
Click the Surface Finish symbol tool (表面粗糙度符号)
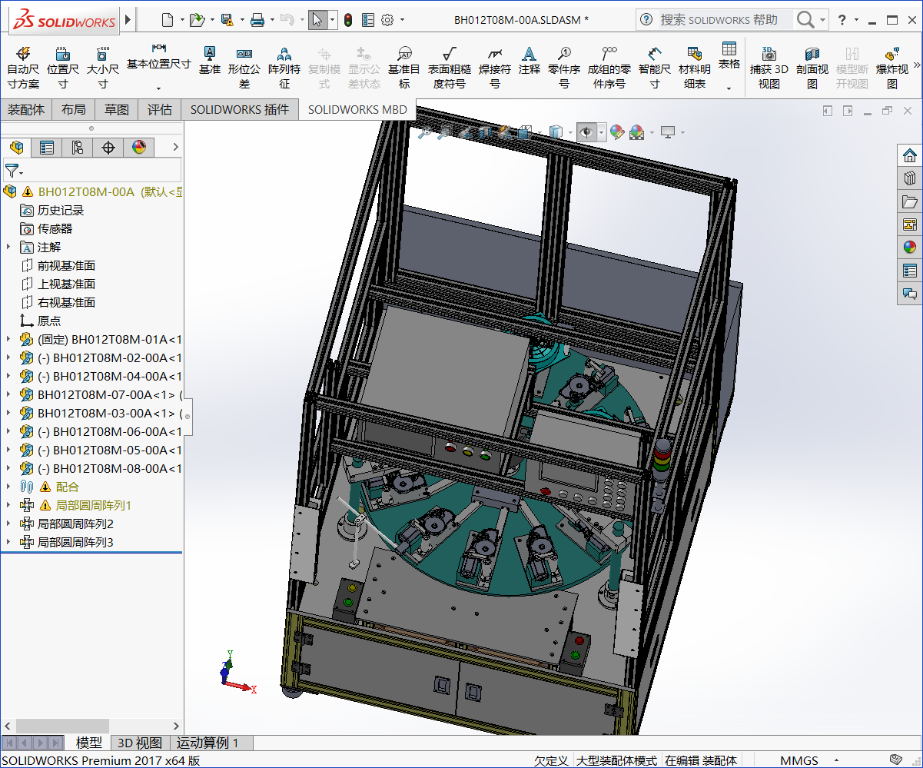(x=450, y=68)
